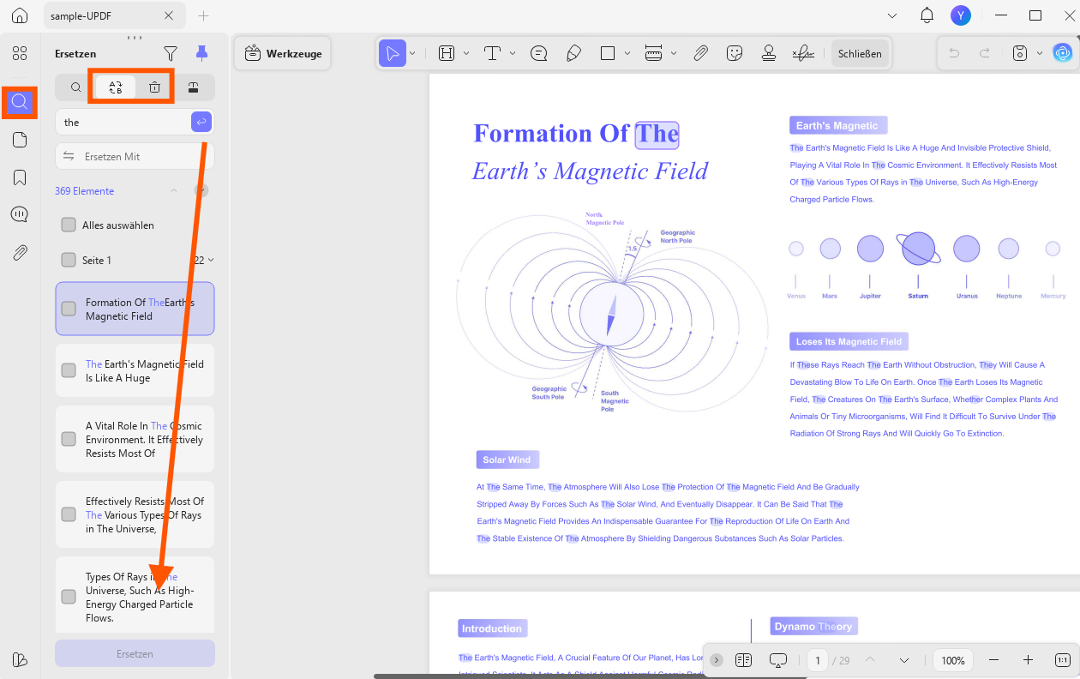Viewport: 1080px width, 679px height.
Task: Click the Schließen button
Action: [x=860, y=53]
